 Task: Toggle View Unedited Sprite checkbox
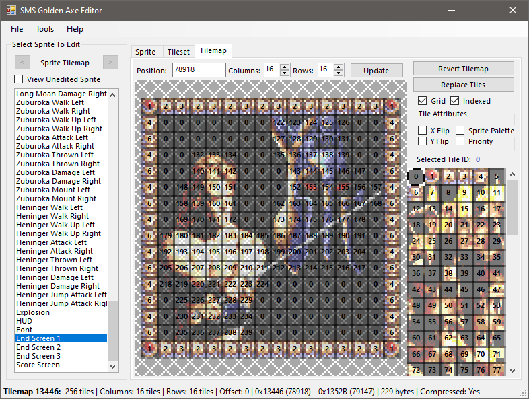coord(19,79)
